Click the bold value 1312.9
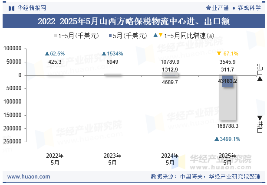The width and height of the screenshot is (267, 185). coord(170,70)
